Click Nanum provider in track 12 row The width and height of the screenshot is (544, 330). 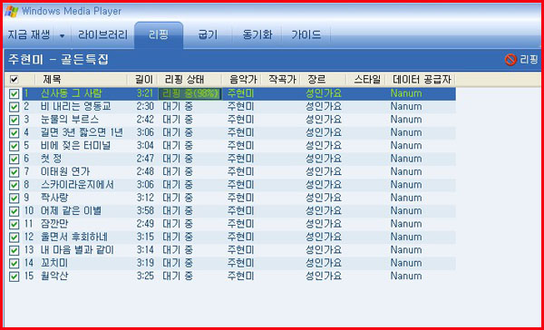[x=406, y=237]
